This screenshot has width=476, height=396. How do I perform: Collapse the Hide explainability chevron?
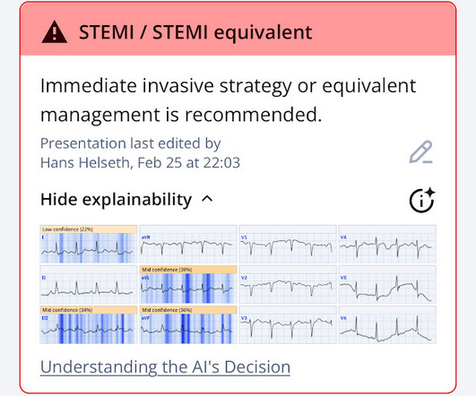[x=207, y=199]
